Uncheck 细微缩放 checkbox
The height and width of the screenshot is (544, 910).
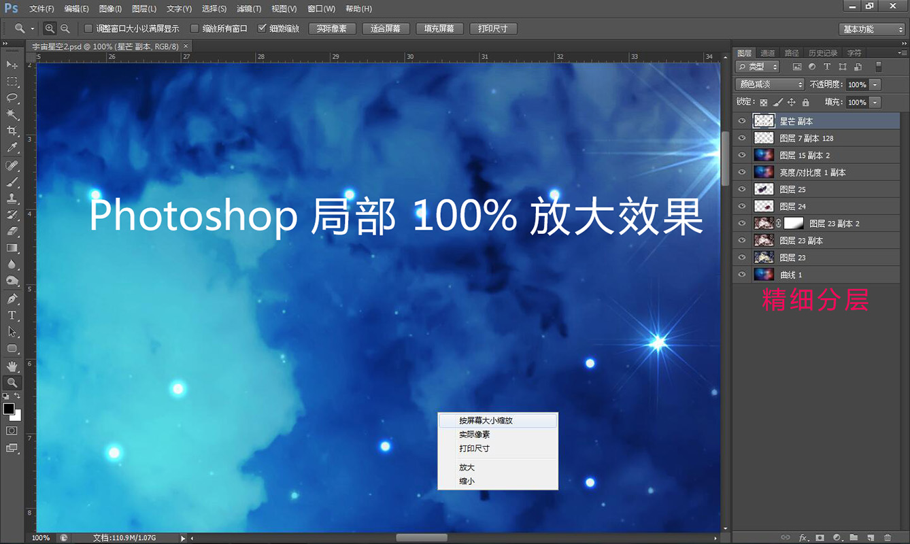(262, 29)
